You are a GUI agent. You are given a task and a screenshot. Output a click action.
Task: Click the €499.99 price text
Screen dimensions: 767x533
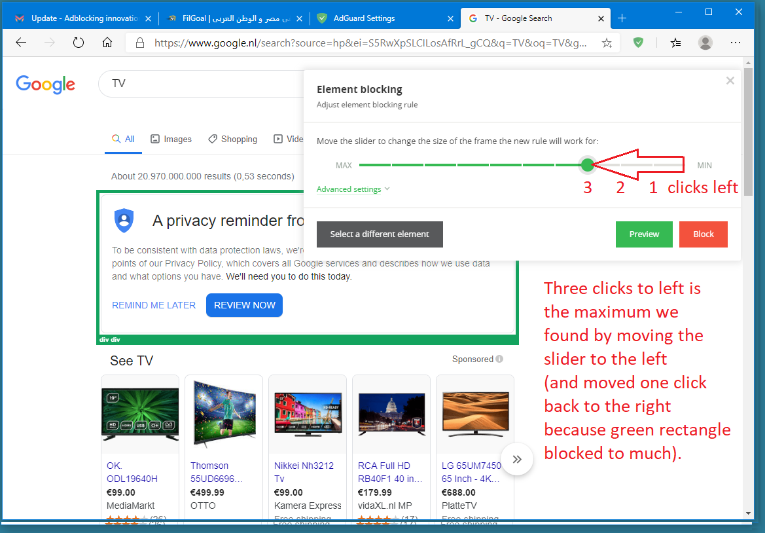click(x=207, y=492)
